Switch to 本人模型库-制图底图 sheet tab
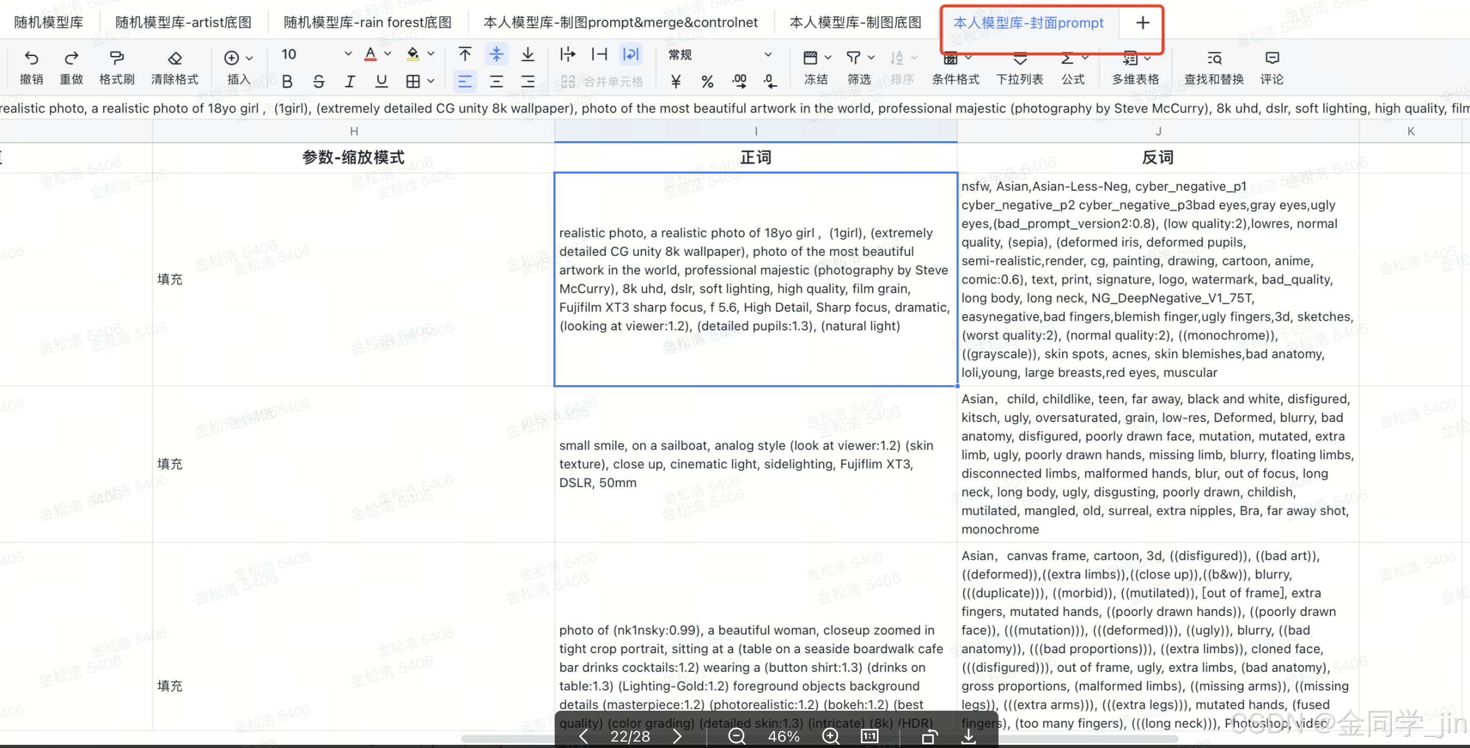The width and height of the screenshot is (1470, 748). tap(856, 22)
